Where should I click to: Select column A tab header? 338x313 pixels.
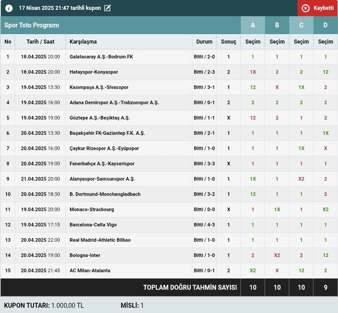[253, 25]
